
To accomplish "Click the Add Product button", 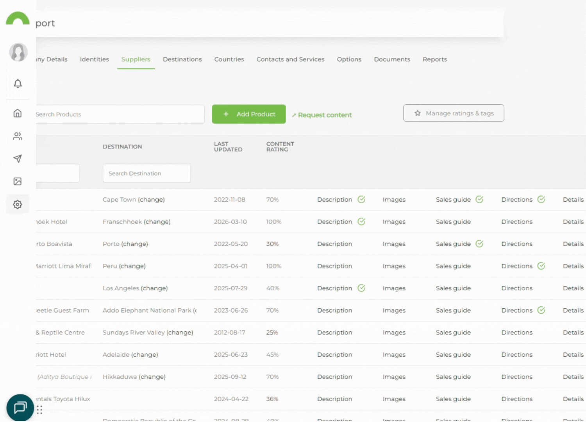I will [249, 114].
